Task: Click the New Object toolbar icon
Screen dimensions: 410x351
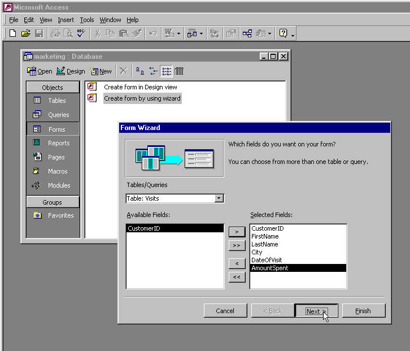Action: 261,33
